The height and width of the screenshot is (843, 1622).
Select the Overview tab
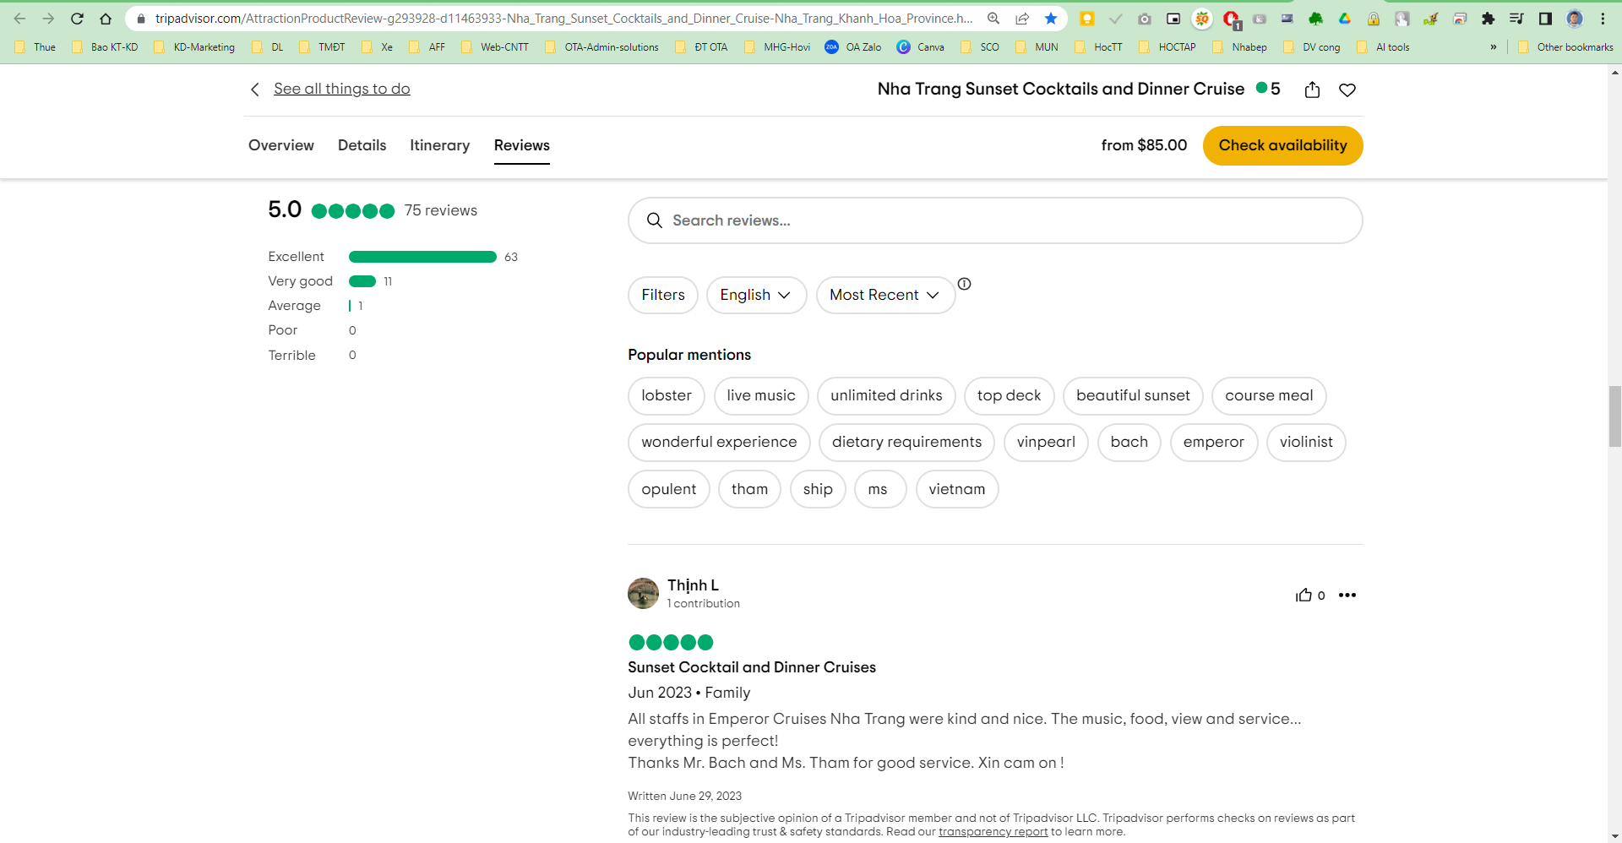tap(280, 145)
